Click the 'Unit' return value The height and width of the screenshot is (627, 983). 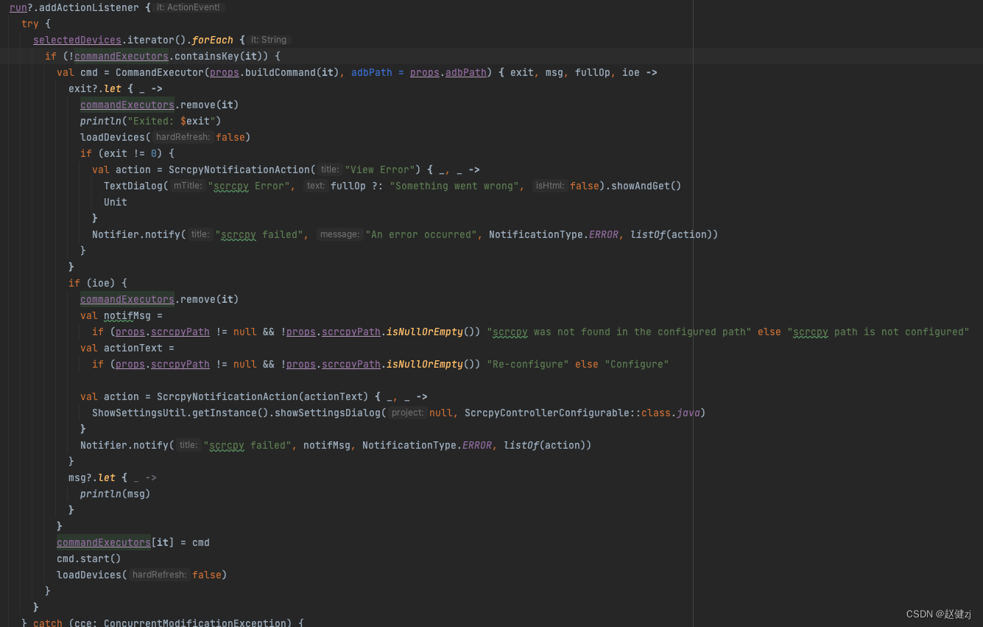tap(116, 202)
